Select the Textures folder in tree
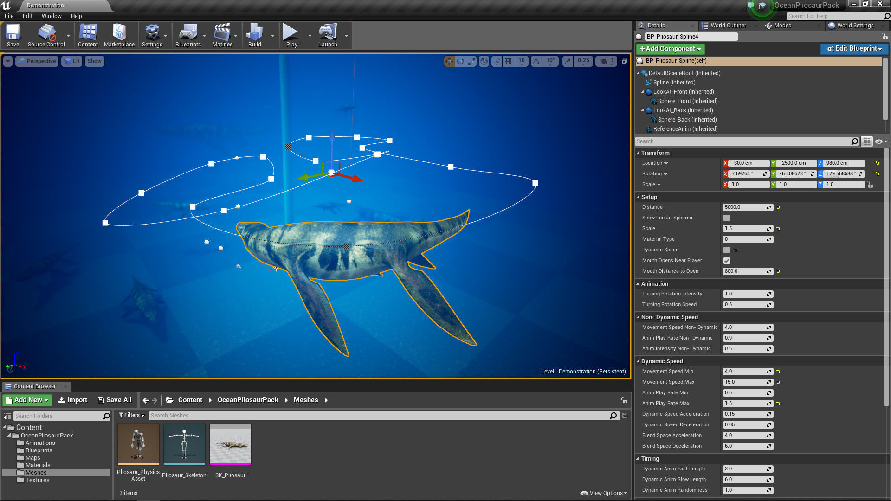 click(x=37, y=480)
